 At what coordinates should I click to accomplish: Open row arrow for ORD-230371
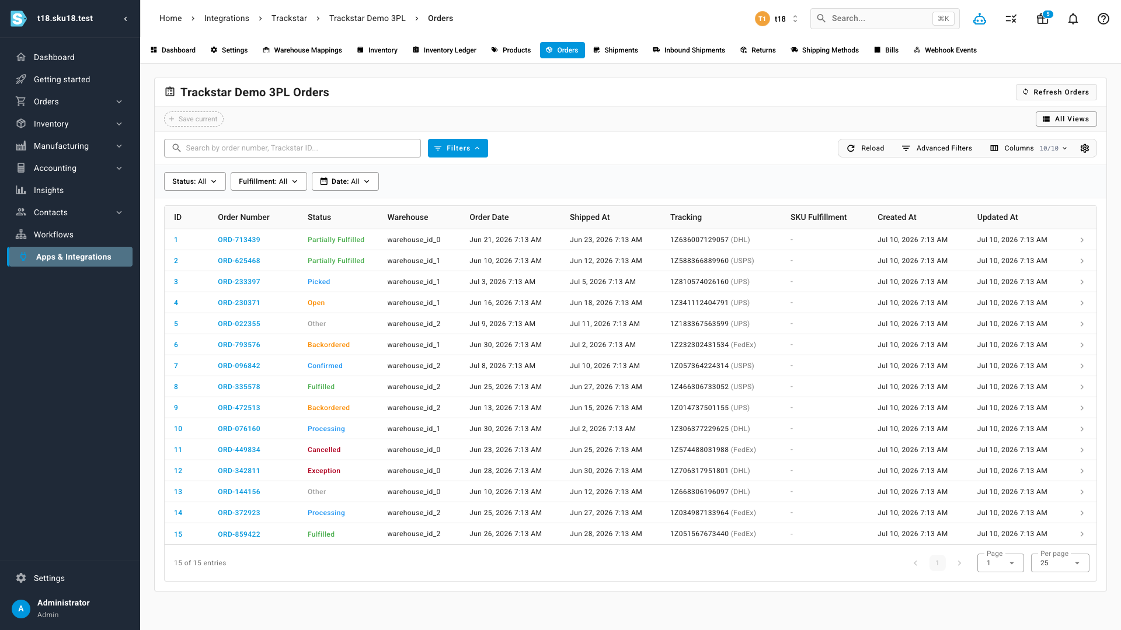point(1082,303)
